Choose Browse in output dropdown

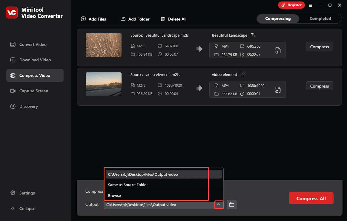164,195
